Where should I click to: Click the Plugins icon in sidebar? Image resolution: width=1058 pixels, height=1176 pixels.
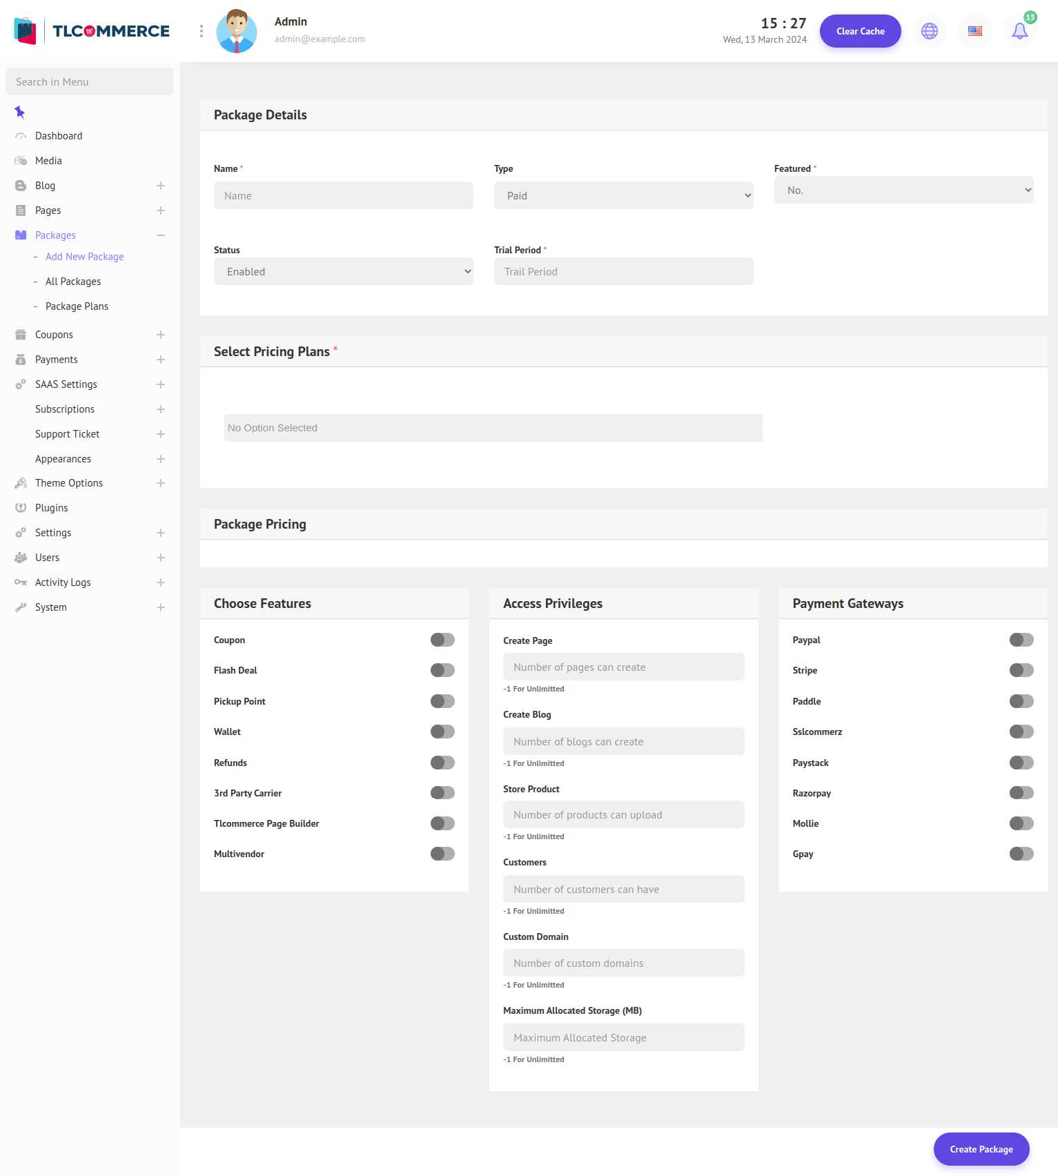[x=21, y=508]
